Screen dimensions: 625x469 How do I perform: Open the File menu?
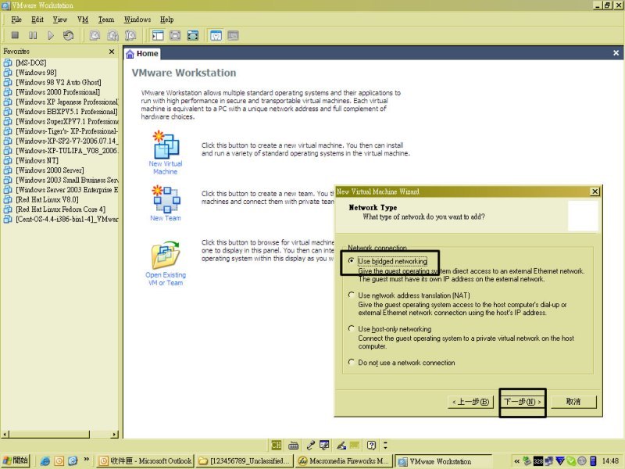coord(16,20)
